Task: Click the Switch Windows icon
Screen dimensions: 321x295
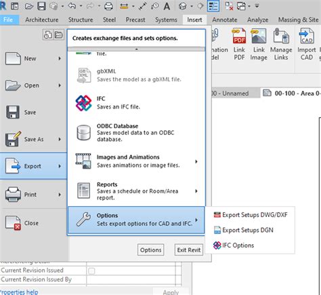Action: tap(241, 6)
